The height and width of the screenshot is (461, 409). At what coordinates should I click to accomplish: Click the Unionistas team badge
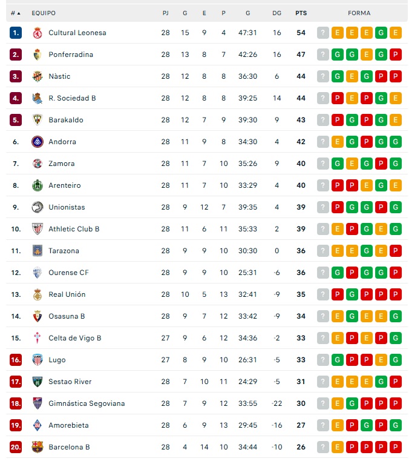click(x=38, y=207)
